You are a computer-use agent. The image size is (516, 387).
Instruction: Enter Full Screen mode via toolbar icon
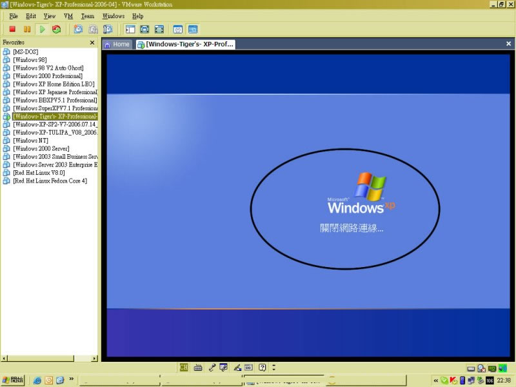(x=159, y=29)
